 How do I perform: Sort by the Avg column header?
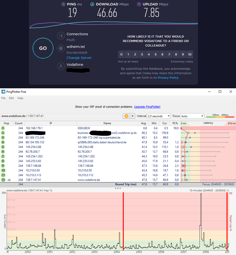pyautogui.click(x=143, y=123)
